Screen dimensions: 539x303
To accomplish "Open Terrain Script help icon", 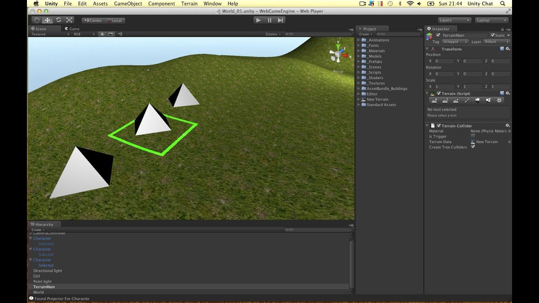I will 502,93.
